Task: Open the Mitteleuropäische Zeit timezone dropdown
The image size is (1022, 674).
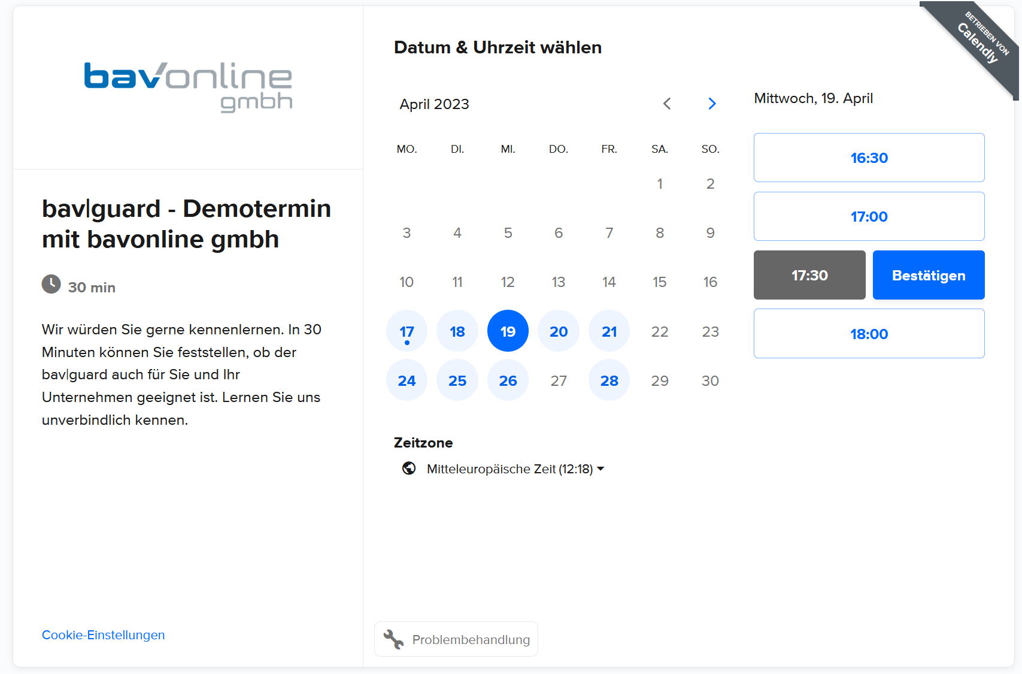Action: click(515, 469)
